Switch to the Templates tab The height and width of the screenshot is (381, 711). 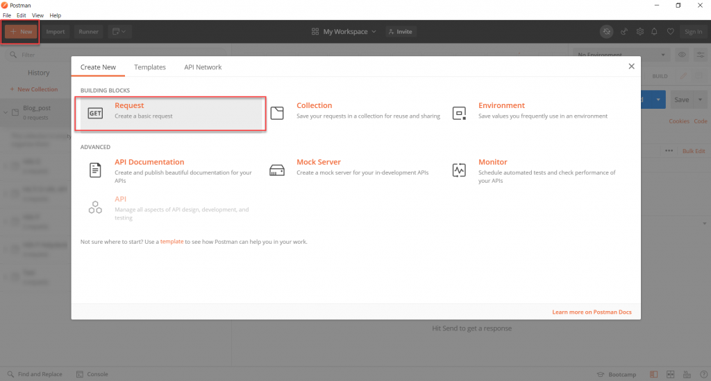click(x=150, y=67)
